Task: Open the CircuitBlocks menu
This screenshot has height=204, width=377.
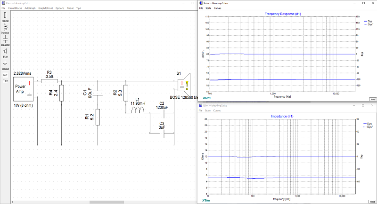Action: (x=15, y=8)
